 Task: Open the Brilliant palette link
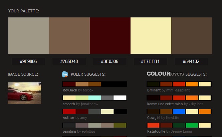(x=154, y=90)
